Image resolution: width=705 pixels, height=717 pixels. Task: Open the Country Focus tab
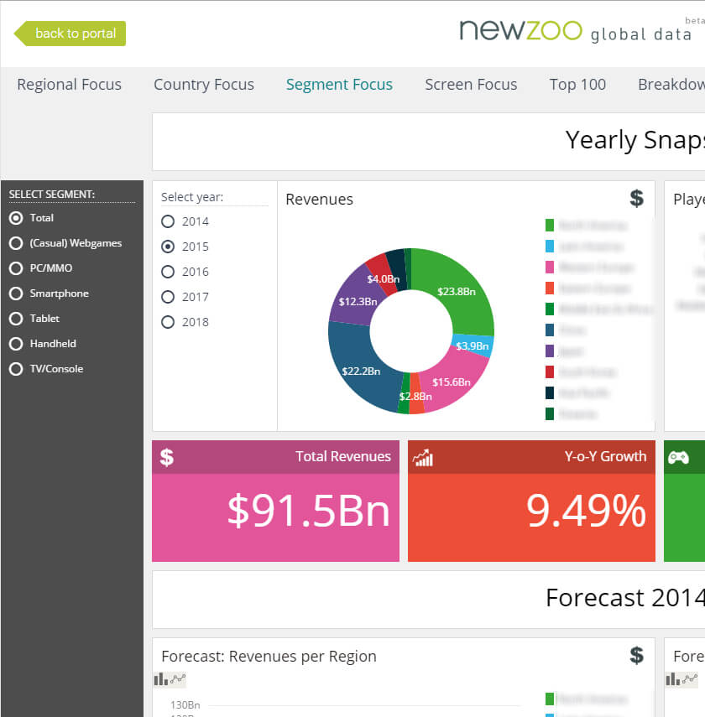tap(204, 85)
